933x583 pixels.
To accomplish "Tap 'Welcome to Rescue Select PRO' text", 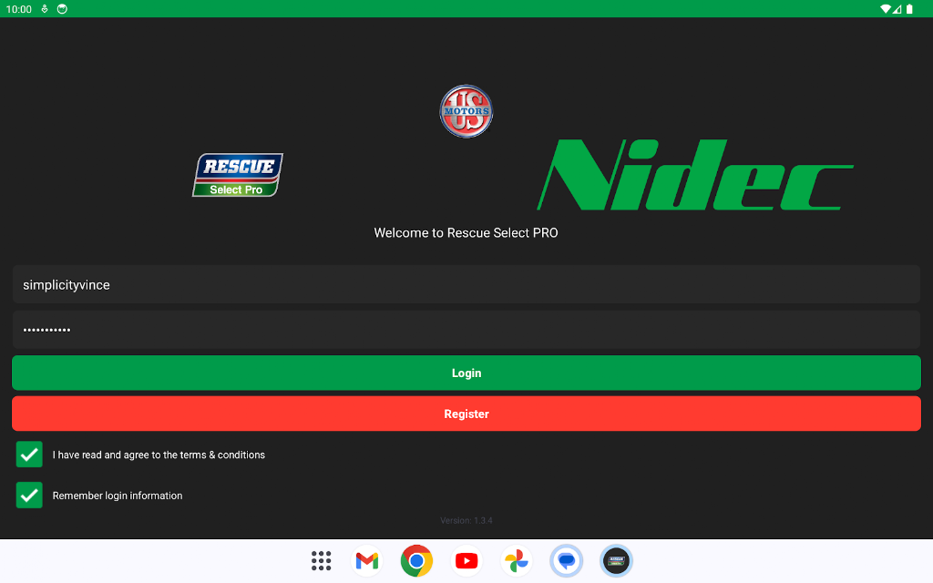I will 466,232.
